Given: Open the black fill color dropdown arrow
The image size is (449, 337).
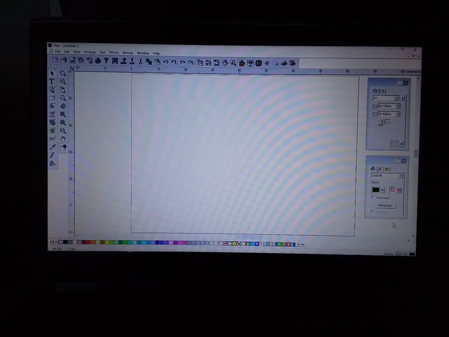Looking at the screenshot, I should tap(382, 190).
